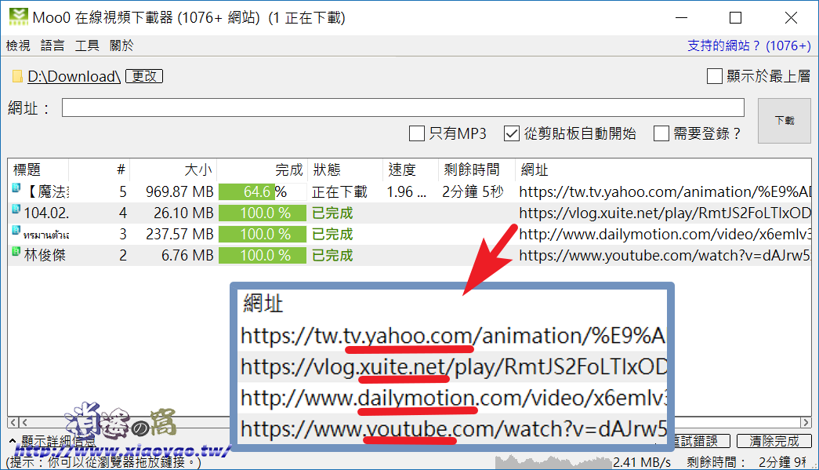
Task: Sort list by 標題 column header
Action: [x=38, y=169]
